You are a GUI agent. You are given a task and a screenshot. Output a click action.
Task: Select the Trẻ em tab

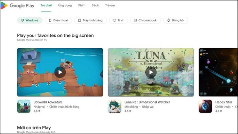pos(110,5)
